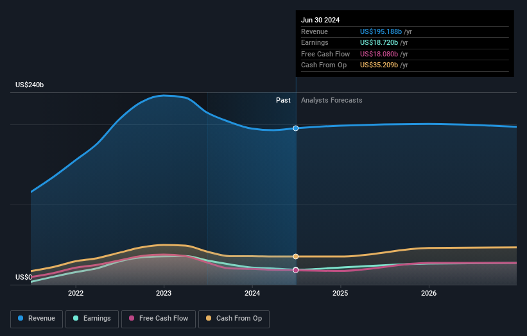The height and width of the screenshot is (336, 527).
Task: Click the Free Cash Flow label in tooltip
Action: click(x=325, y=54)
